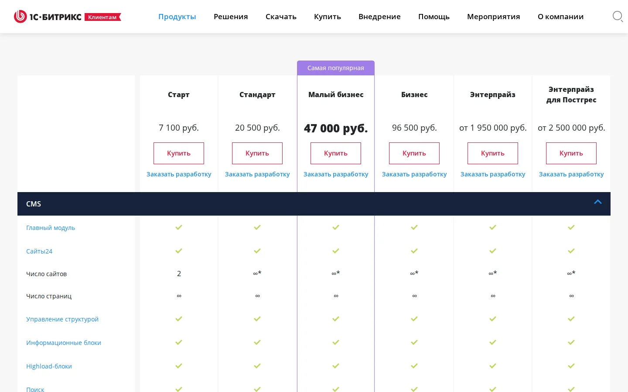Click Заказать разработку under Энтерпрайз
628x392 pixels.
click(x=493, y=174)
